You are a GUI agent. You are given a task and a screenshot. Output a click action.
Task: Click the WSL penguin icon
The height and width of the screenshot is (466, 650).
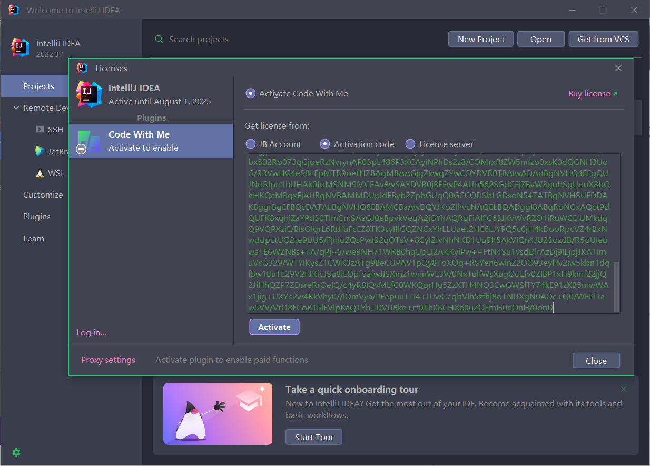40,173
